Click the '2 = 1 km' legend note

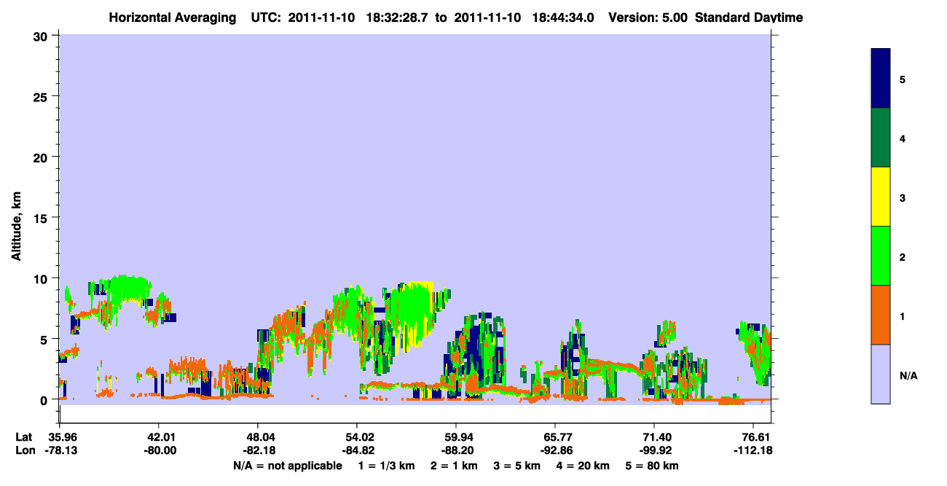tap(454, 466)
